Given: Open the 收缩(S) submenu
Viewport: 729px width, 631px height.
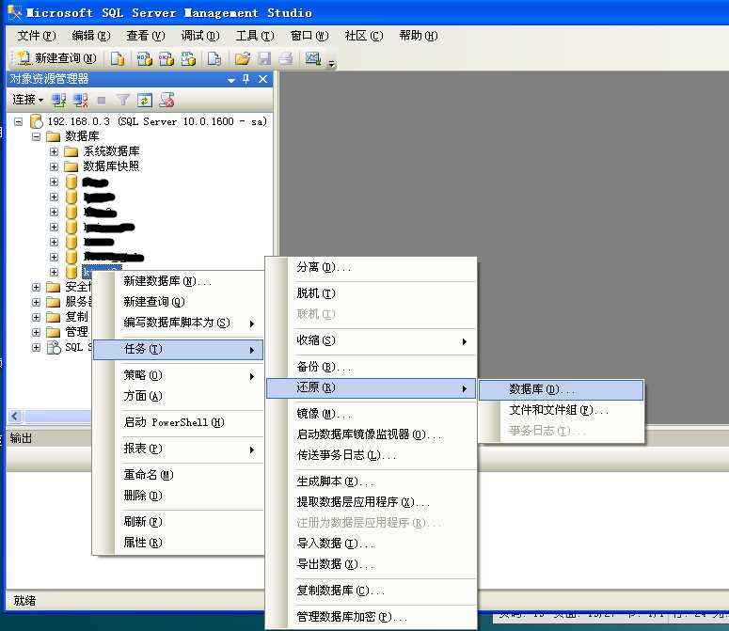Looking at the screenshot, I should click(x=371, y=340).
